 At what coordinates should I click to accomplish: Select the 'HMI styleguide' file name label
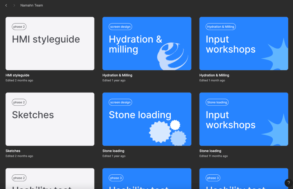click(x=17, y=75)
